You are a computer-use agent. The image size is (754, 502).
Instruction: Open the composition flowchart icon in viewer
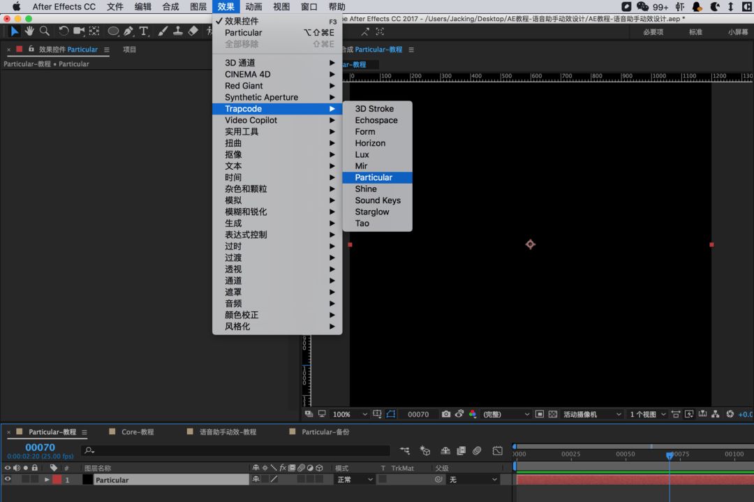715,414
